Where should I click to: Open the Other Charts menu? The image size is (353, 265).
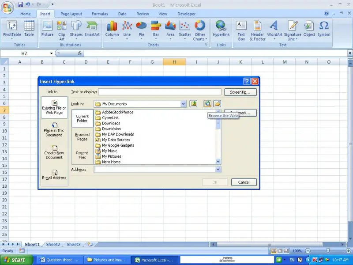pos(200,30)
